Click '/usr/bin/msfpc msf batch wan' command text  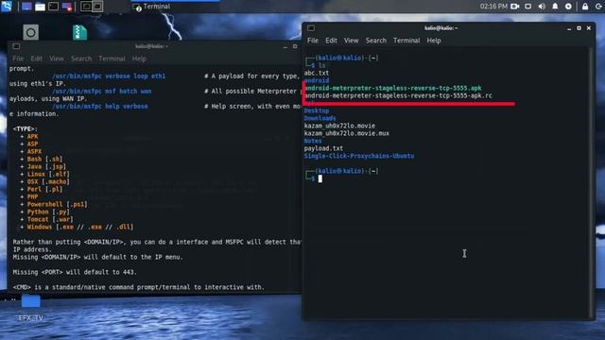pos(102,91)
